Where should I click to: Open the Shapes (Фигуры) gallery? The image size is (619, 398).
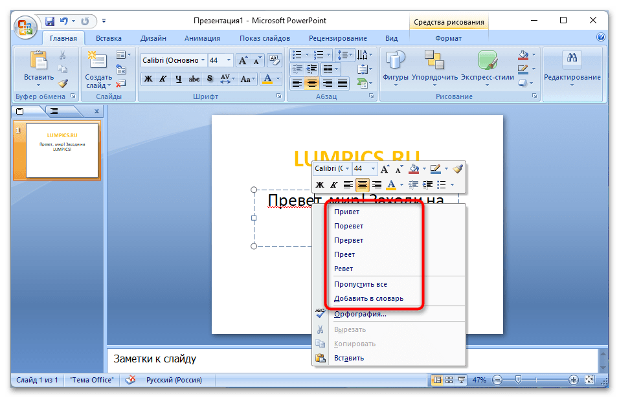click(396, 68)
